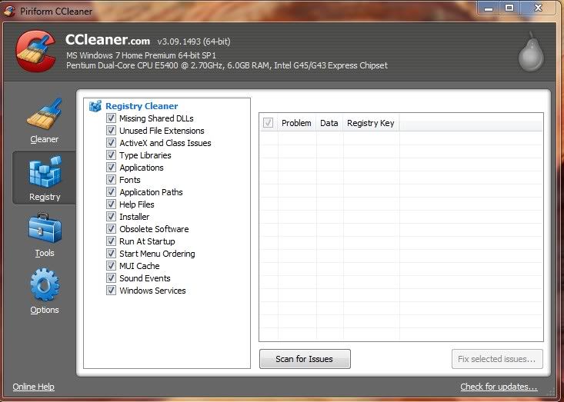Uncheck Sound Events option
Image resolution: width=564 pixels, height=402 pixels.
point(111,278)
